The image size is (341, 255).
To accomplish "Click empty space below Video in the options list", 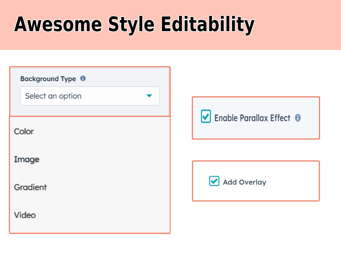I will point(89,227).
